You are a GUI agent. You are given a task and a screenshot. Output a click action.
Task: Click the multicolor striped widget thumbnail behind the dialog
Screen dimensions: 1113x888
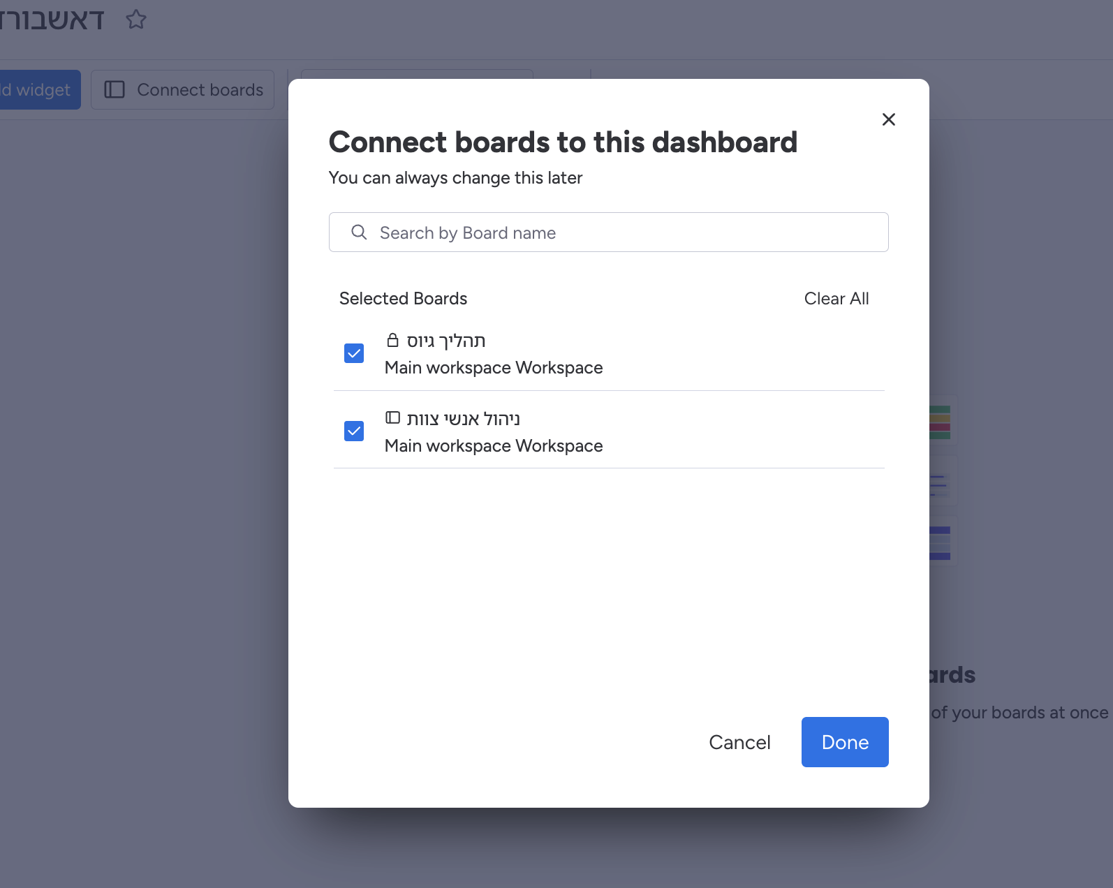(x=941, y=422)
